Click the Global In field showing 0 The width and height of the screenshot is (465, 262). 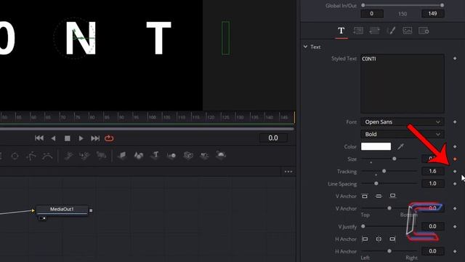pyautogui.click(x=372, y=14)
